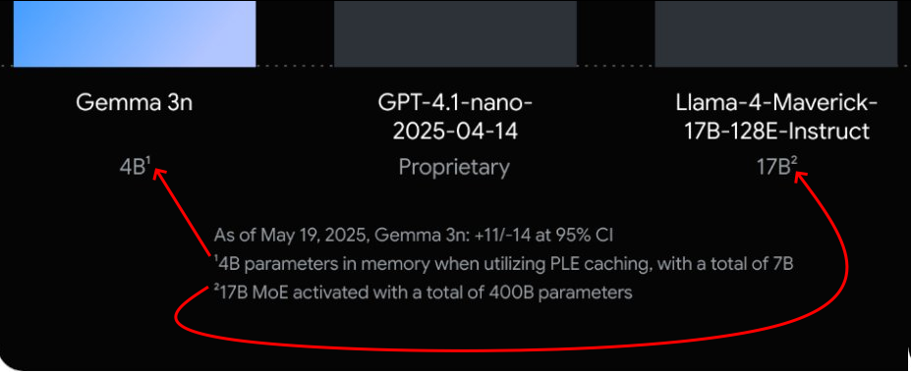Screen dimensions: 911x372
Task: Click the Llama-4-Maverick-17B-128E-Instruct label
Action: [x=776, y=118]
